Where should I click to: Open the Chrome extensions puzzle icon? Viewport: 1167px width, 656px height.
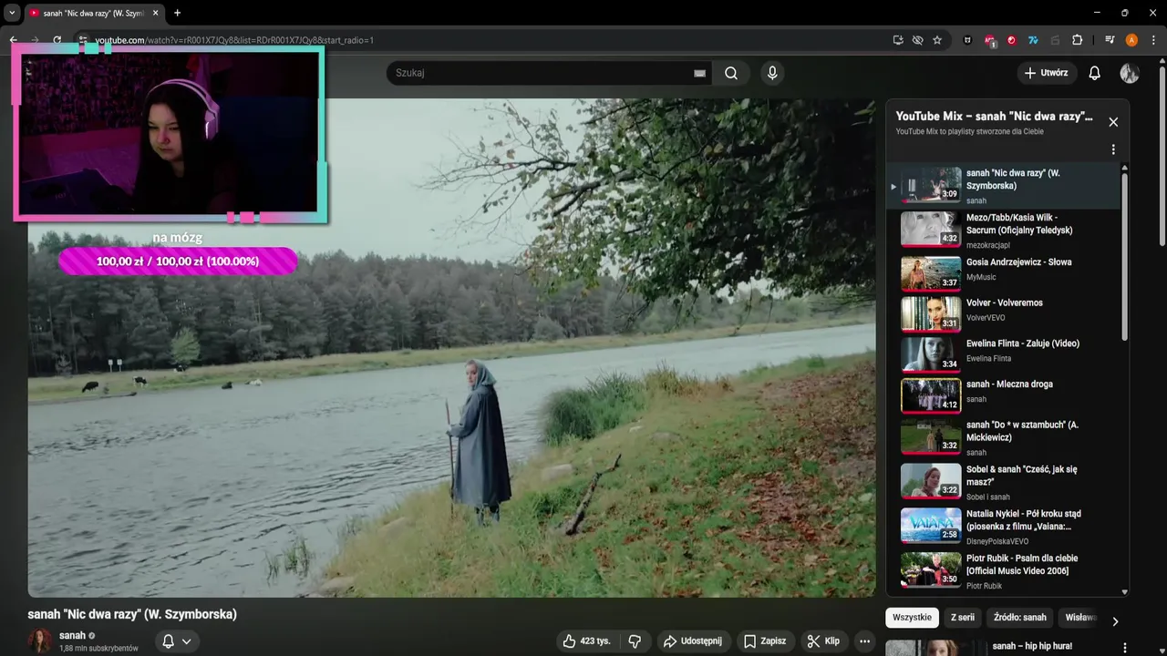tap(1077, 40)
